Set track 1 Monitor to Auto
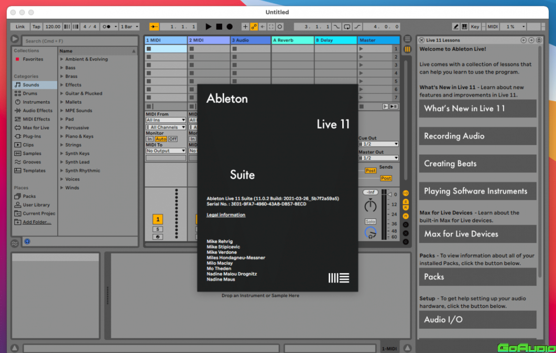 coord(161,139)
